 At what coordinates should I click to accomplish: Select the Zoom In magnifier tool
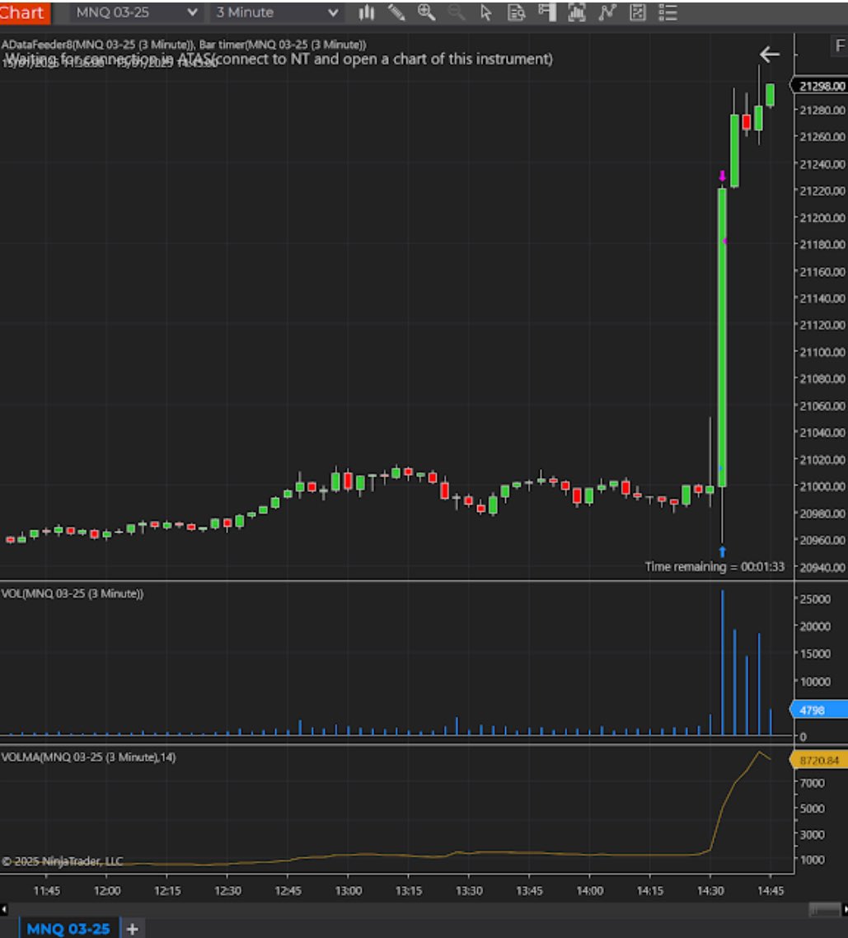coord(426,12)
